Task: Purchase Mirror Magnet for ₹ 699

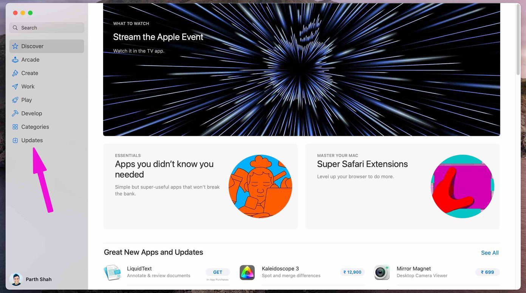Action: click(x=487, y=272)
